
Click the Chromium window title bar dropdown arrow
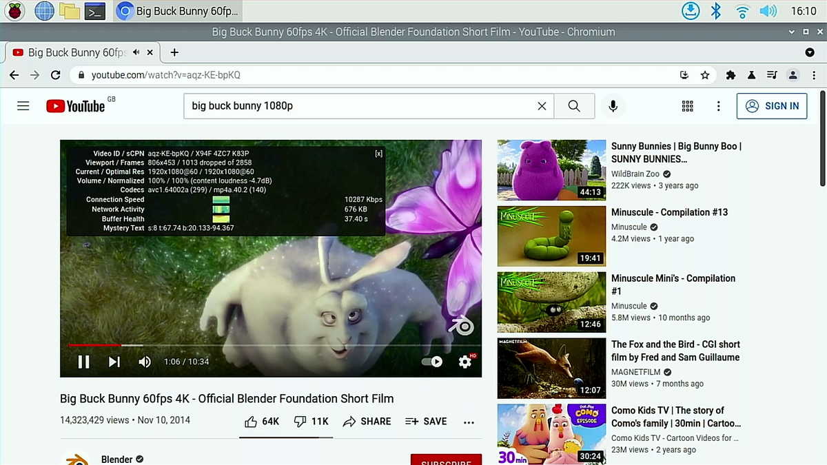pyautogui.click(x=793, y=32)
